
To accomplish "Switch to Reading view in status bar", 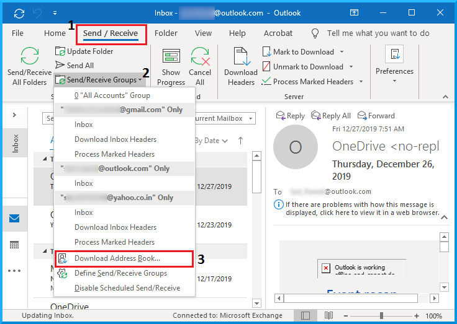I will tap(328, 315).
